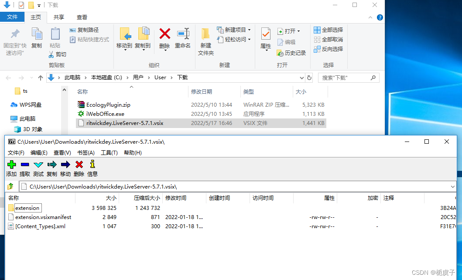
Task: Select [Content_Types].xml in 7-Zip
Action: [x=37, y=226]
